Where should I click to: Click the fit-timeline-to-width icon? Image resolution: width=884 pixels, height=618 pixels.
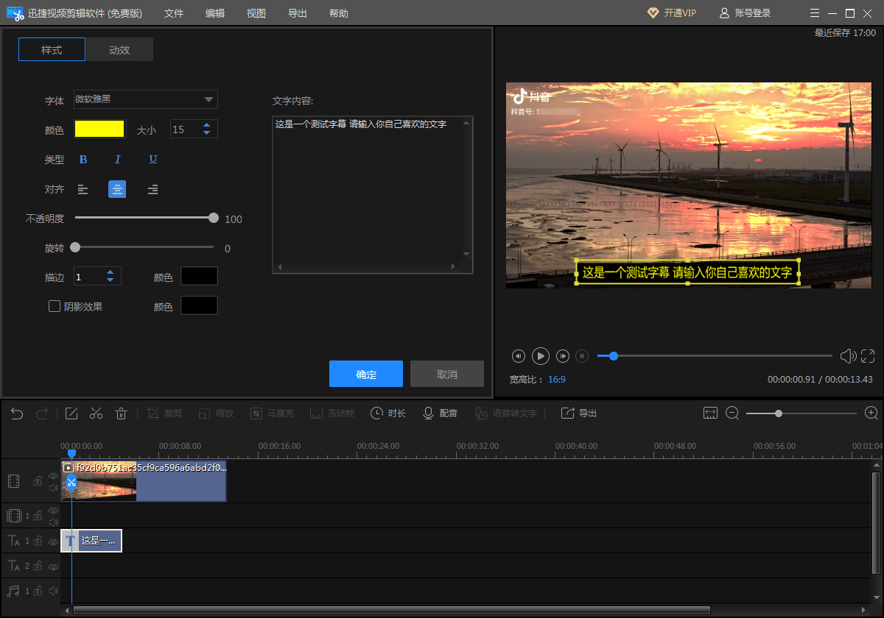click(710, 413)
